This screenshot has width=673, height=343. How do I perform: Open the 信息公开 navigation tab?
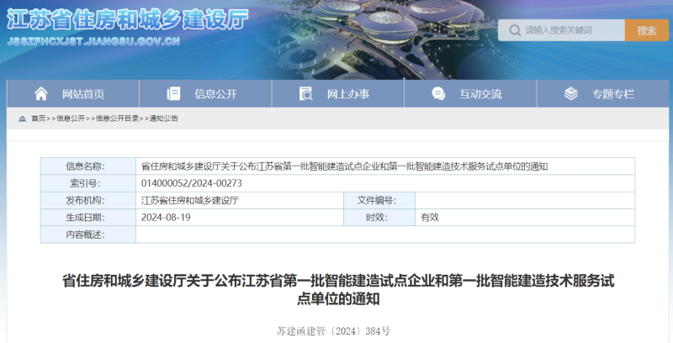[215, 93]
